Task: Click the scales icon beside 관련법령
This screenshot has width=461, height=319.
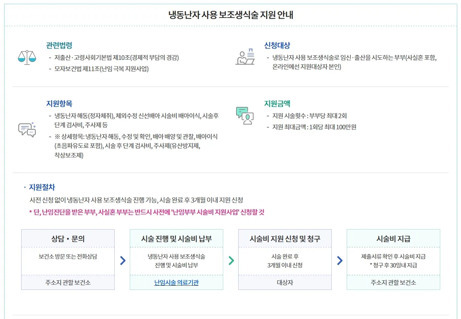Action: click(x=27, y=57)
